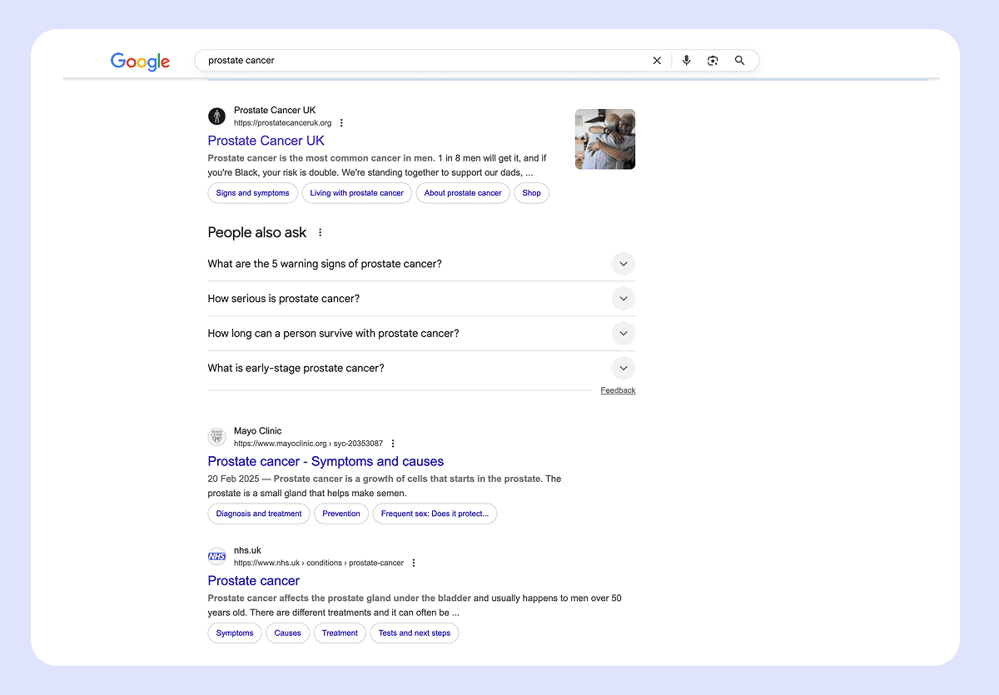Open the Prostate Cancer UK result thumbnail
This screenshot has height=695, width=999.
coord(605,139)
